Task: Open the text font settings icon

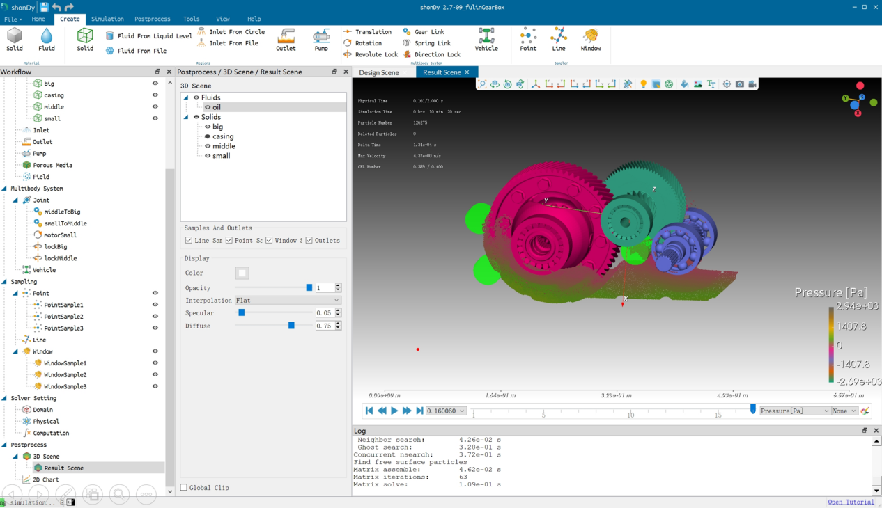Action: point(711,84)
